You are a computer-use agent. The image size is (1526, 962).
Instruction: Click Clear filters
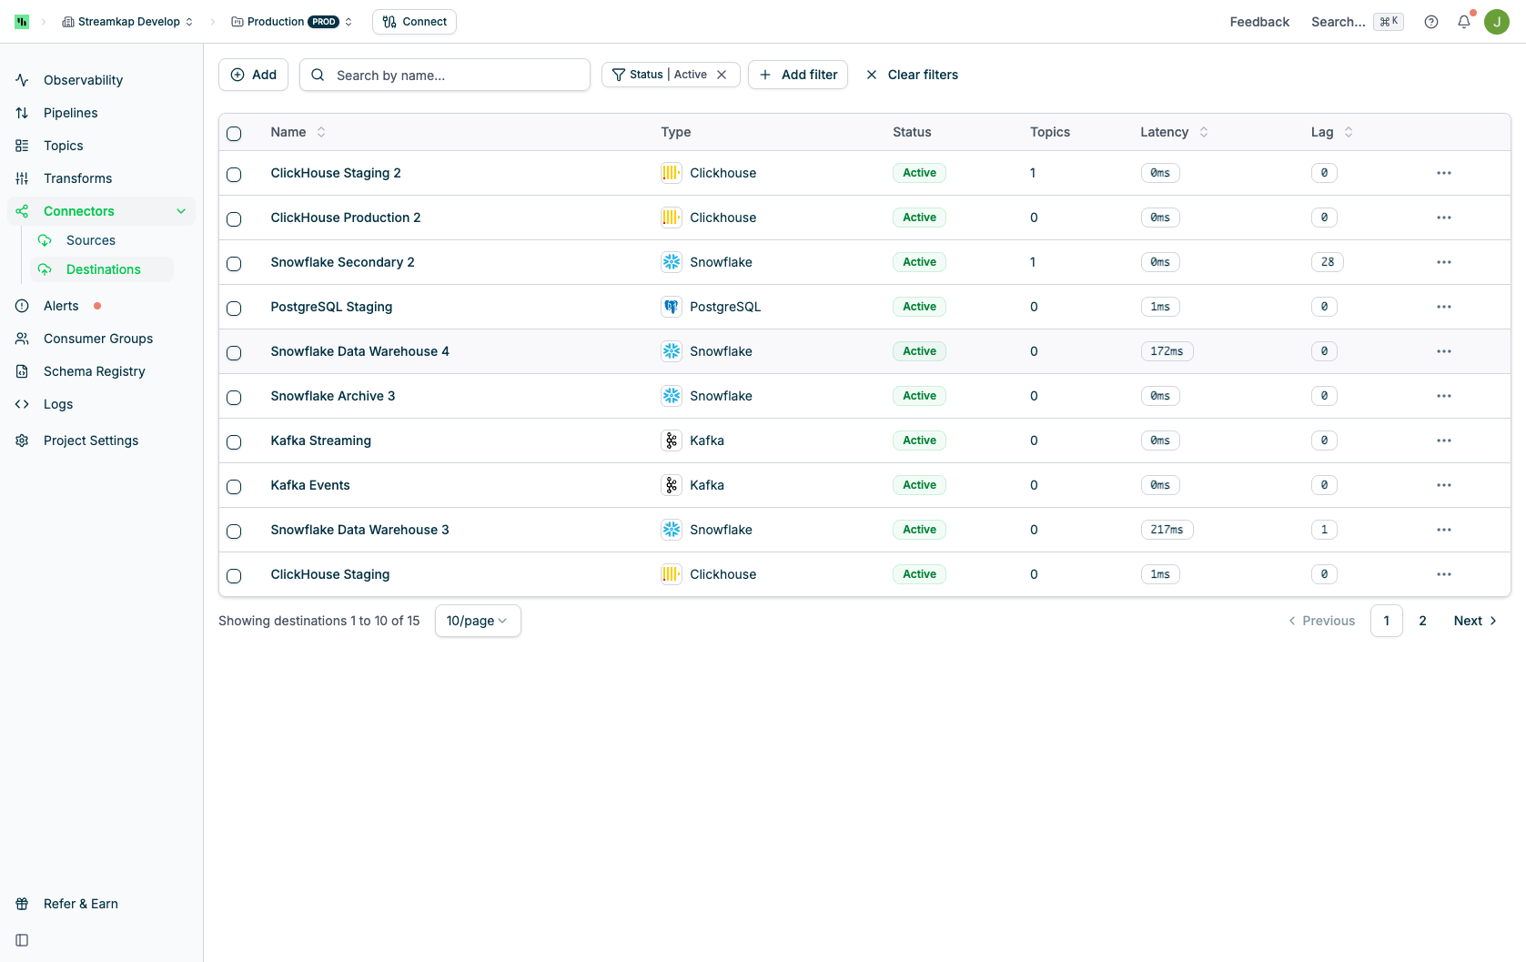[x=912, y=75]
